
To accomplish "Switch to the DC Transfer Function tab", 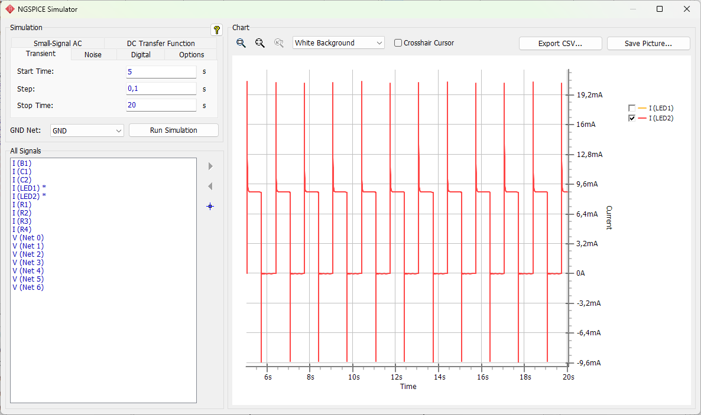I will [x=161, y=43].
